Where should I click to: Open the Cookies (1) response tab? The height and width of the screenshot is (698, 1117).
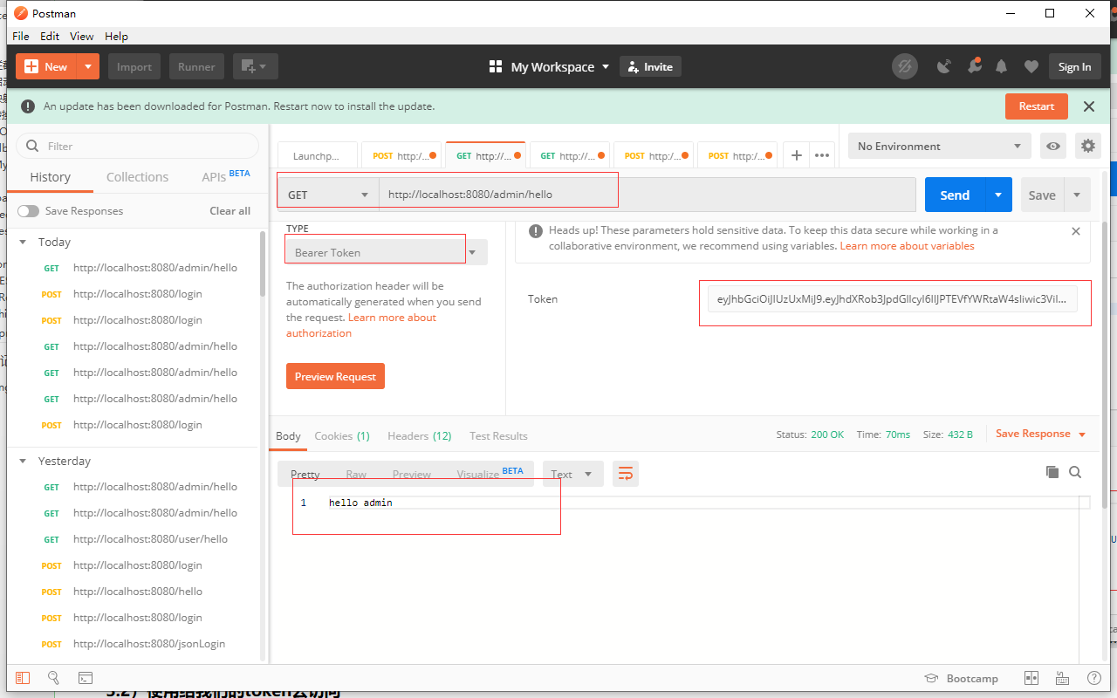(x=342, y=435)
